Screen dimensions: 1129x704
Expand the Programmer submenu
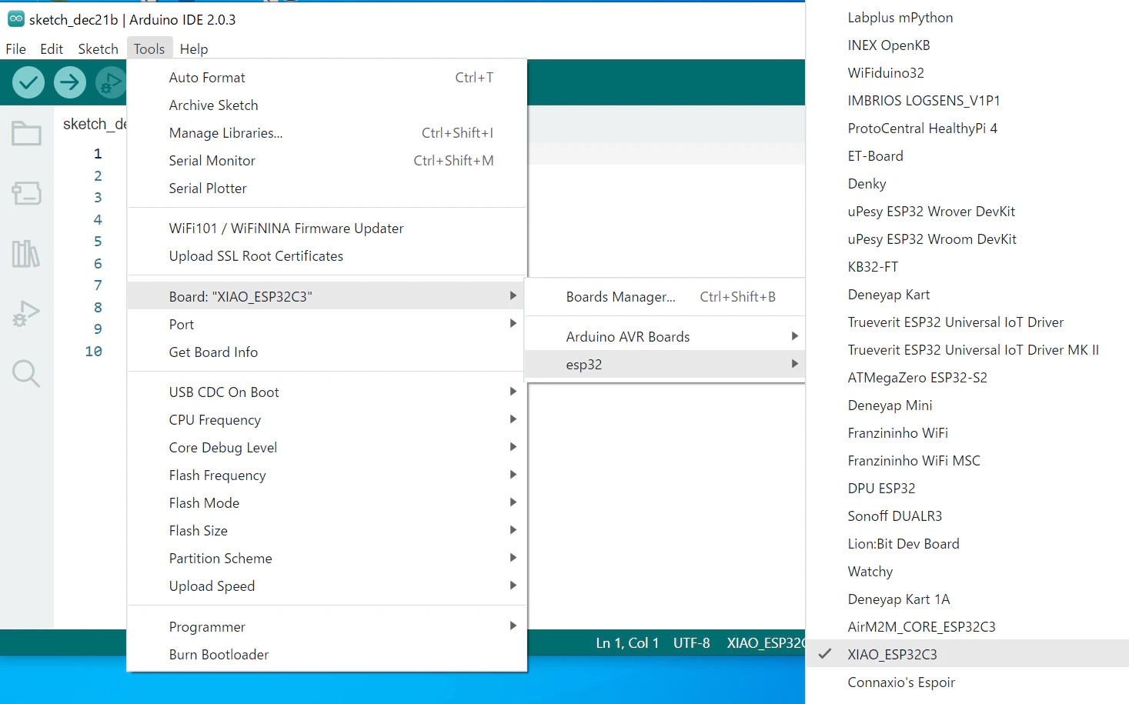click(x=326, y=626)
